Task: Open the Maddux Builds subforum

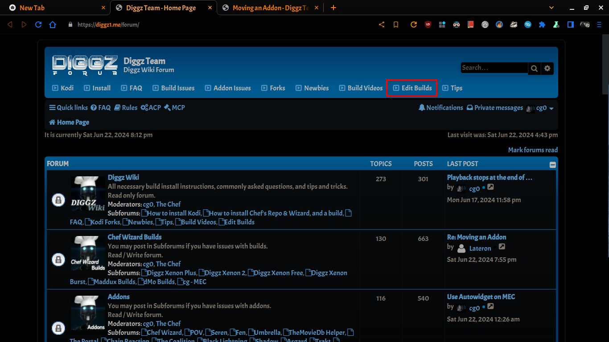Action: coord(112,282)
